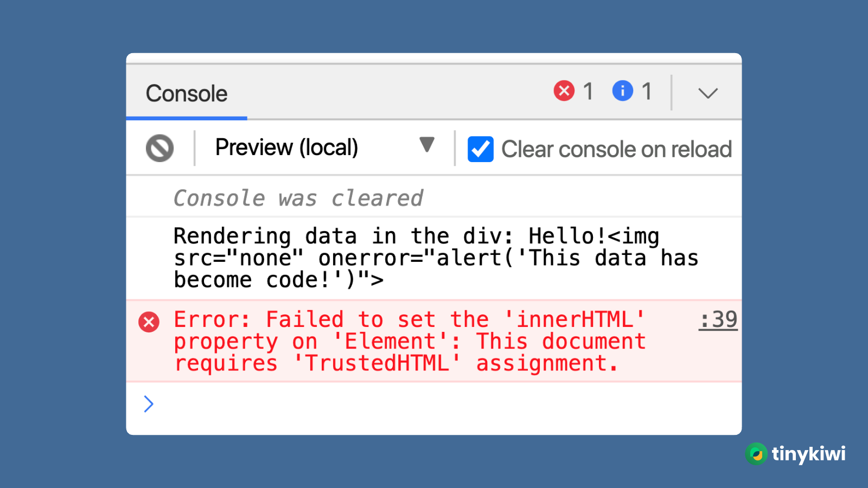Follow the :39 source line link
The height and width of the screenshot is (488, 868).
[718, 320]
